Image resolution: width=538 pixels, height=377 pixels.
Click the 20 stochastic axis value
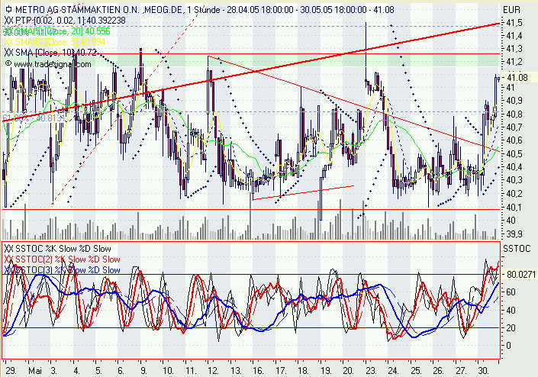[511, 328]
